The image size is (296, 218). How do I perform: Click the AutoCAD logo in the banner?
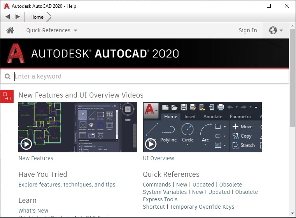pos(16,53)
